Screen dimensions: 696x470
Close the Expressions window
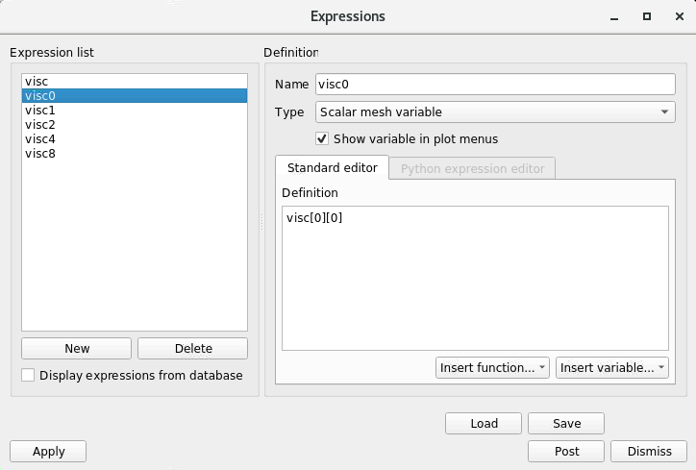pyautogui.click(x=679, y=16)
